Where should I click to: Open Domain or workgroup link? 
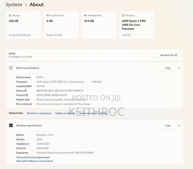point(39,113)
